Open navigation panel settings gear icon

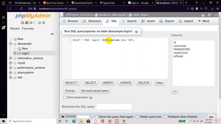click(x=39, y=22)
